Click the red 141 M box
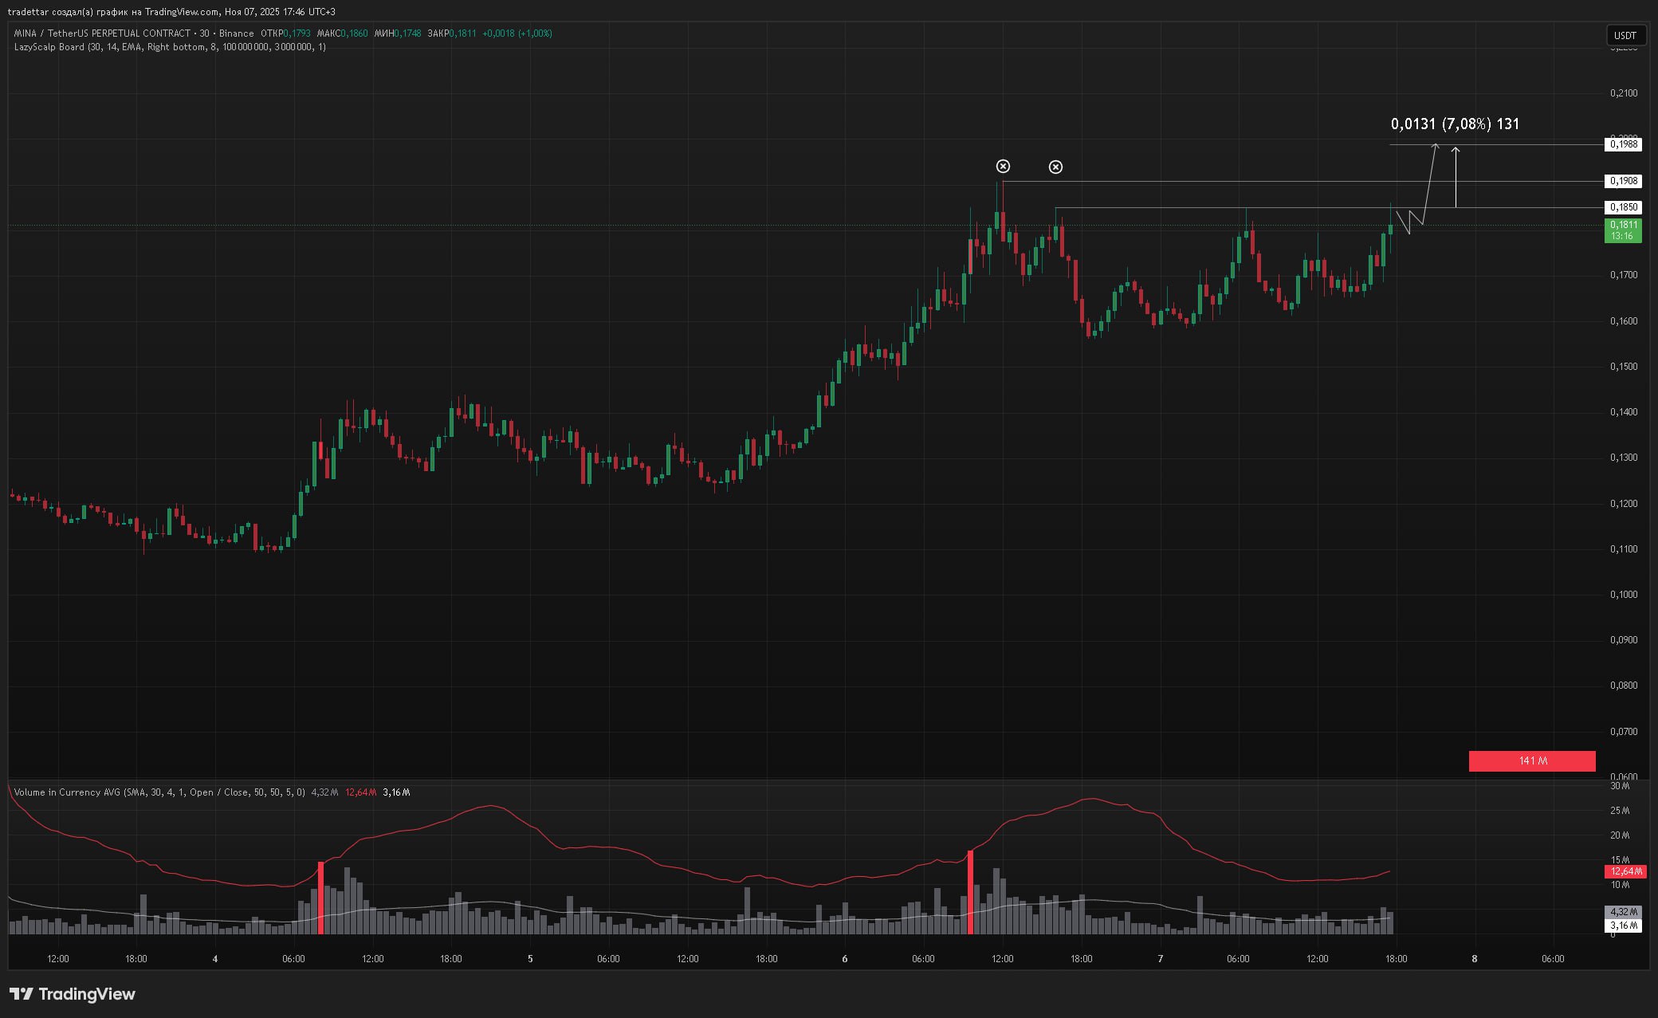Image resolution: width=1658 pixels, height=1018 pixels. (1531, 761)
